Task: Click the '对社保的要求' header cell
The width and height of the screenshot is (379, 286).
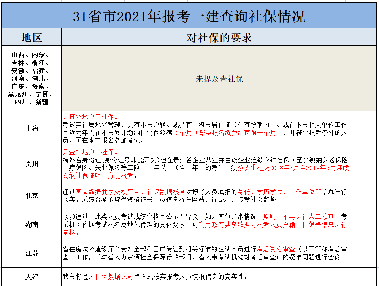Action: click(219, 37)
